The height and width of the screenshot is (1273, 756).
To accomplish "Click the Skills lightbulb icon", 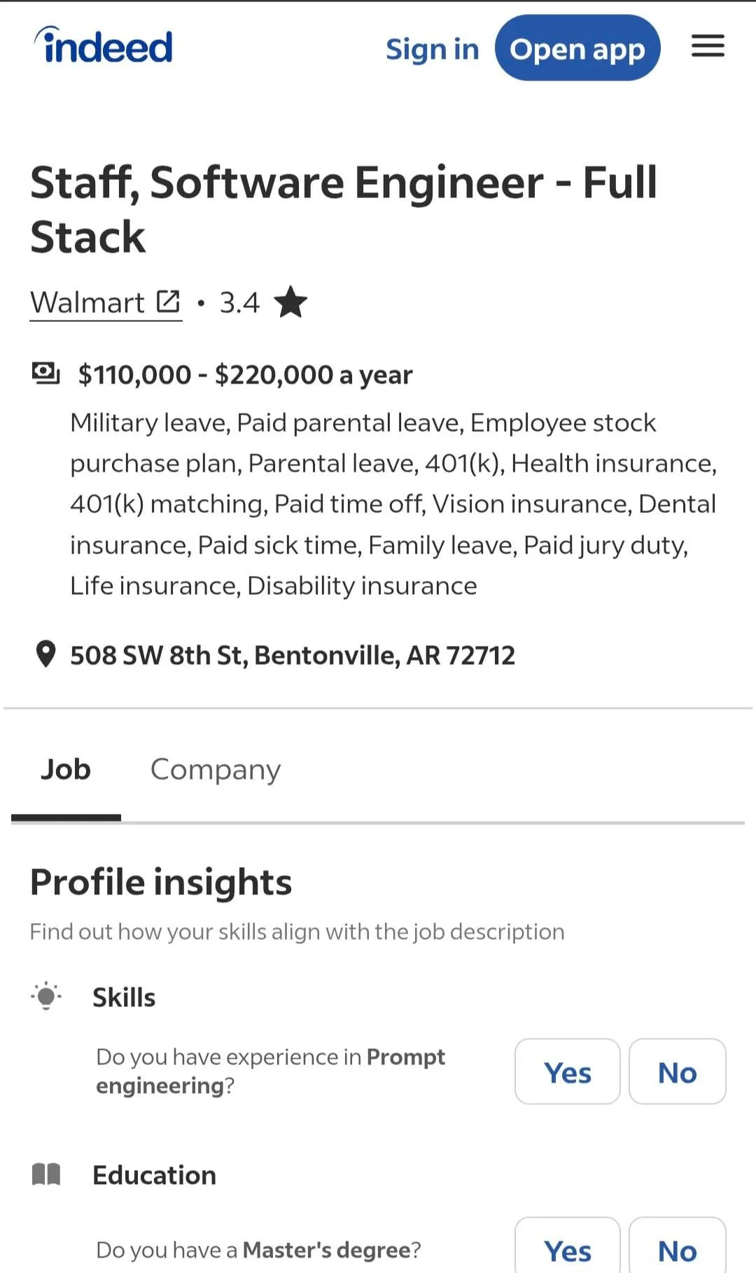I will click(46, 996).
